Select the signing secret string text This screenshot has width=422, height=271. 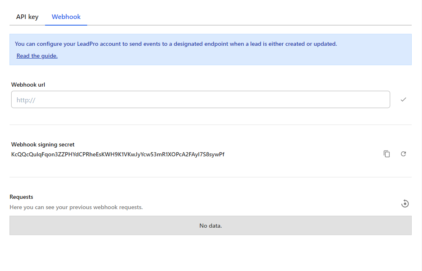(118, 154)
